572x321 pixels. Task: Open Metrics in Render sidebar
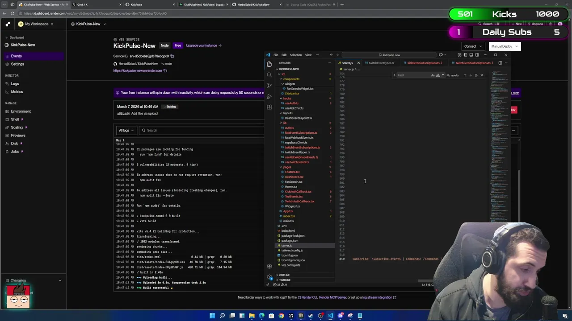(17, 92)
